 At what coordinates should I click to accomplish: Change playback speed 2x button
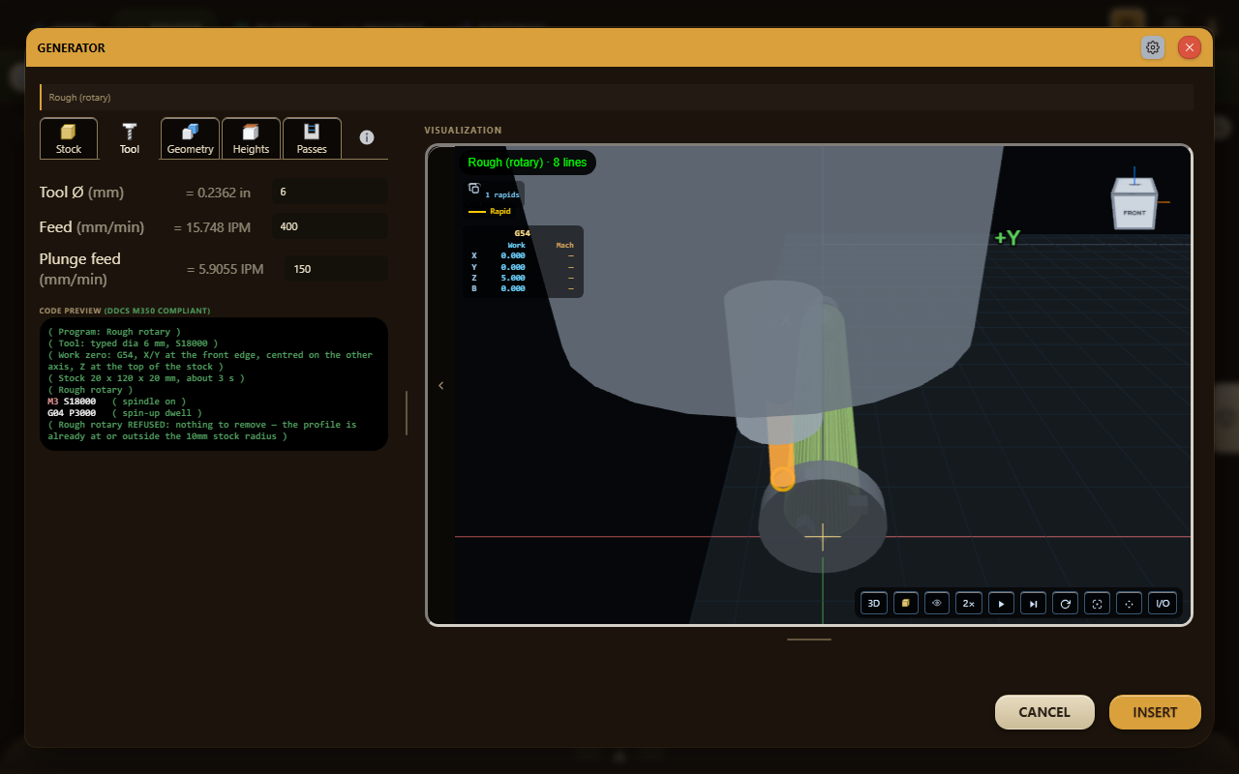point(968,603)
